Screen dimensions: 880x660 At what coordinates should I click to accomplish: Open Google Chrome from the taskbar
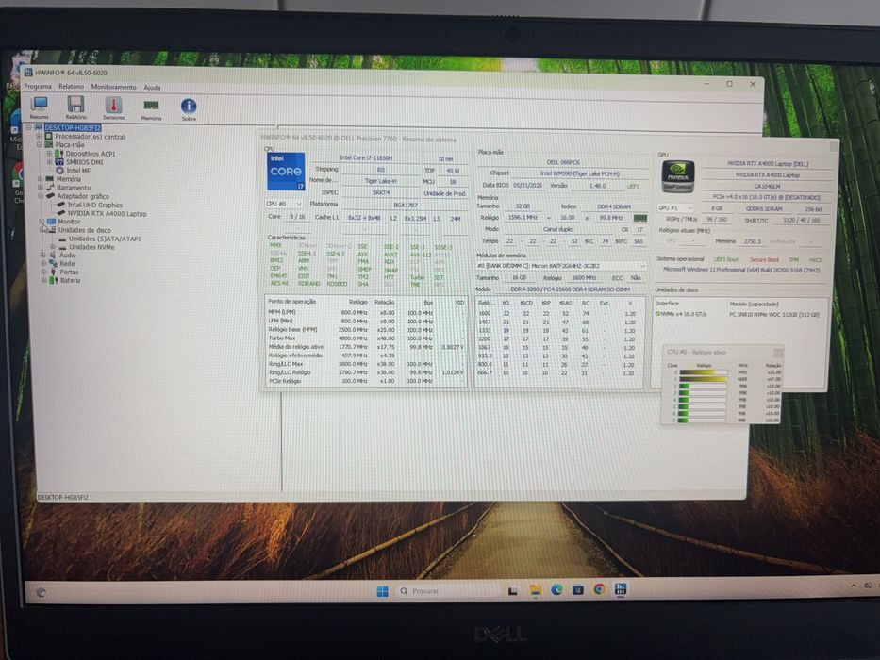click(599, 588)
